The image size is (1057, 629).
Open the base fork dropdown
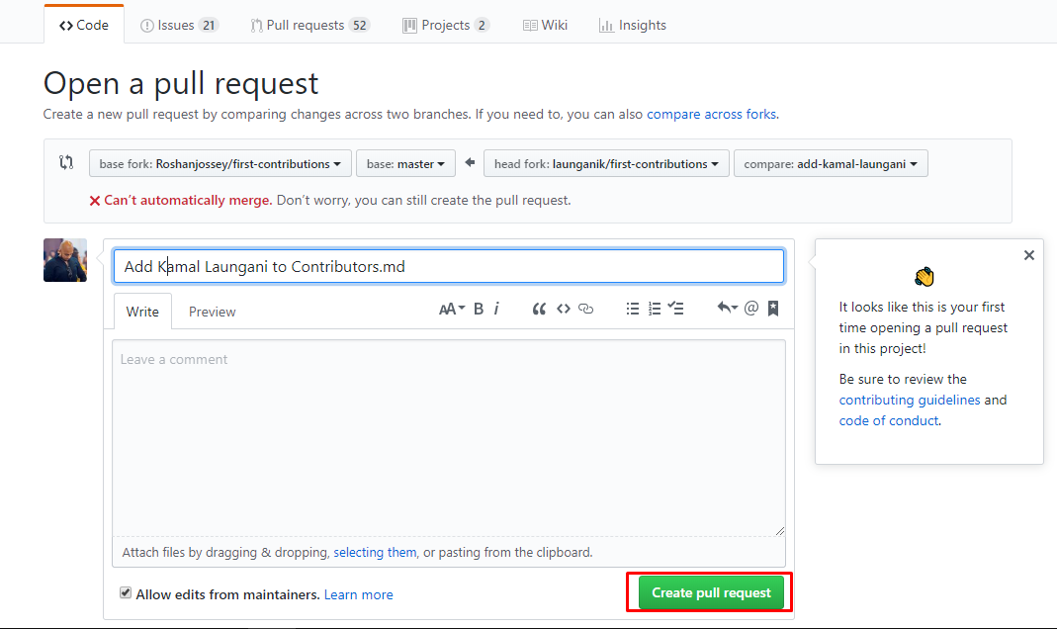(x=220, y=163)
